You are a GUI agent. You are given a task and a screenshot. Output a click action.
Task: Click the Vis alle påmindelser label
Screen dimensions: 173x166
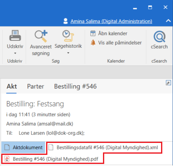[x=120, y=43]
